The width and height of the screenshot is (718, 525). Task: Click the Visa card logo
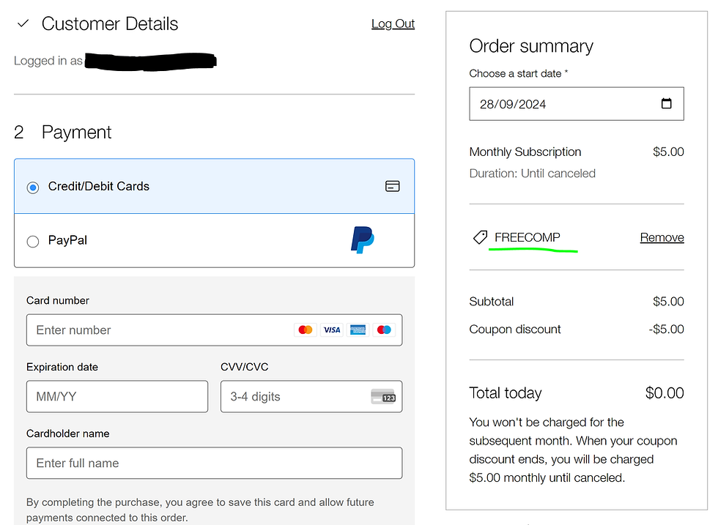pyautogui.click(x=332, y=330)
